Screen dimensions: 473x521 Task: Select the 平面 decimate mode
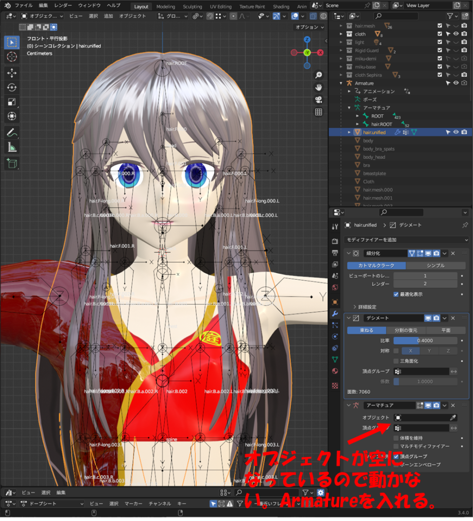click(446, 330)
